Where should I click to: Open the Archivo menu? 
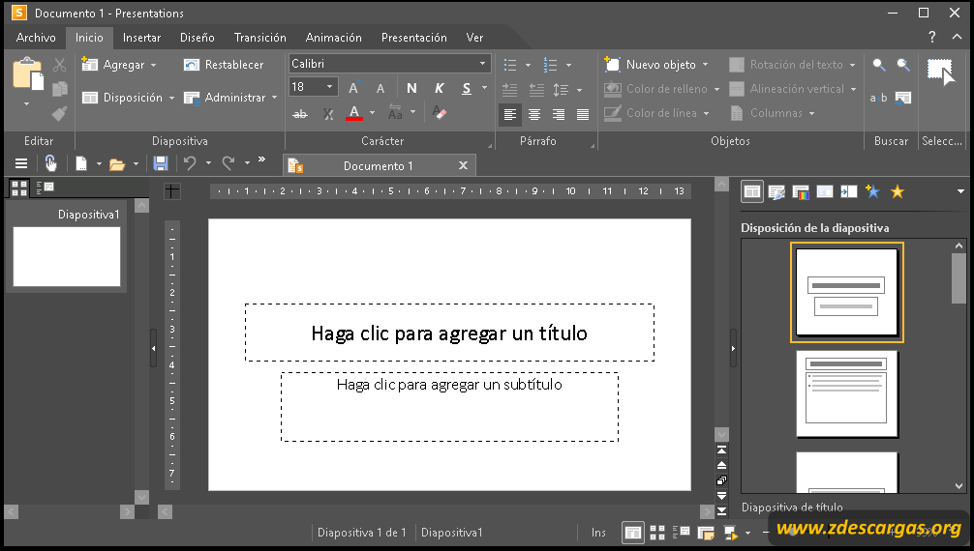click(36, 38)
